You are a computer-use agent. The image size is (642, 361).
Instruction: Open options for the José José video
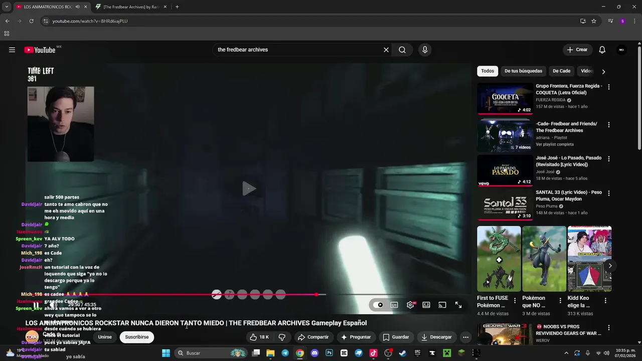pos(609,158)
